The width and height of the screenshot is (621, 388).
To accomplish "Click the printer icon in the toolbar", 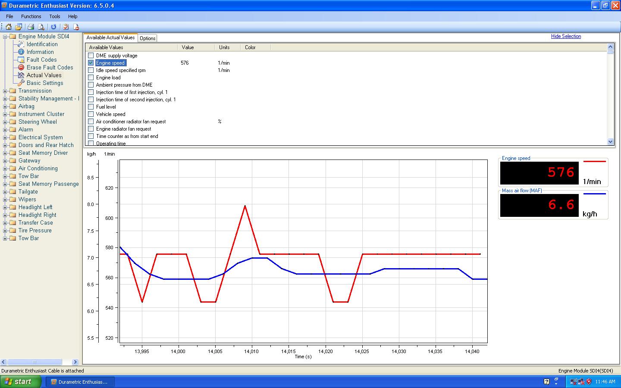I will (31, 27).
